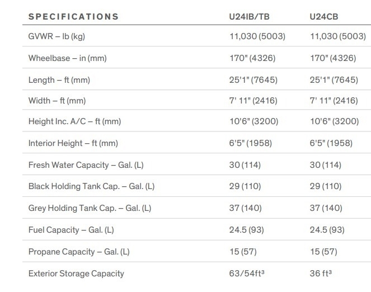Click the Wheelbase – in (mm) label
This screenshot has width=371, height=292.
click(64, 58)
